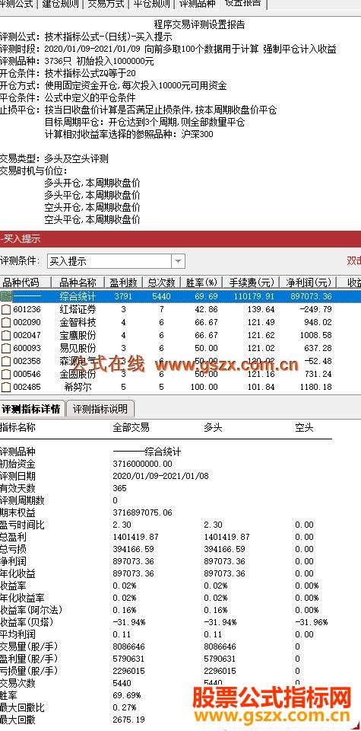This screenshot has width=361, height=731.
Task: Click the 评测日期 value 2020/01/09-2021/01/08
Action: [160, 476]
